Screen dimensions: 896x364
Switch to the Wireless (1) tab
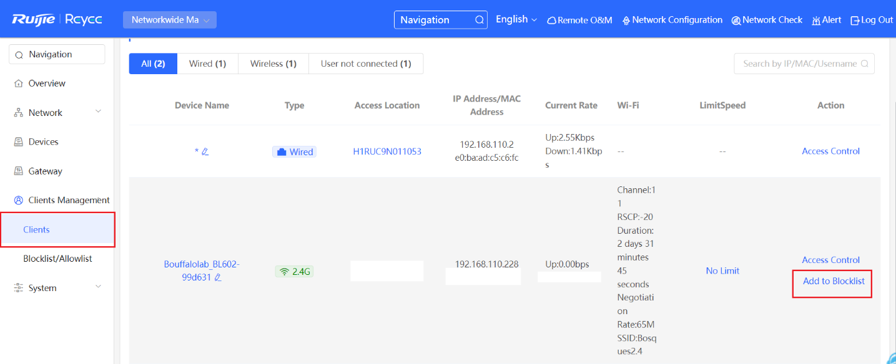coord(273,64)
